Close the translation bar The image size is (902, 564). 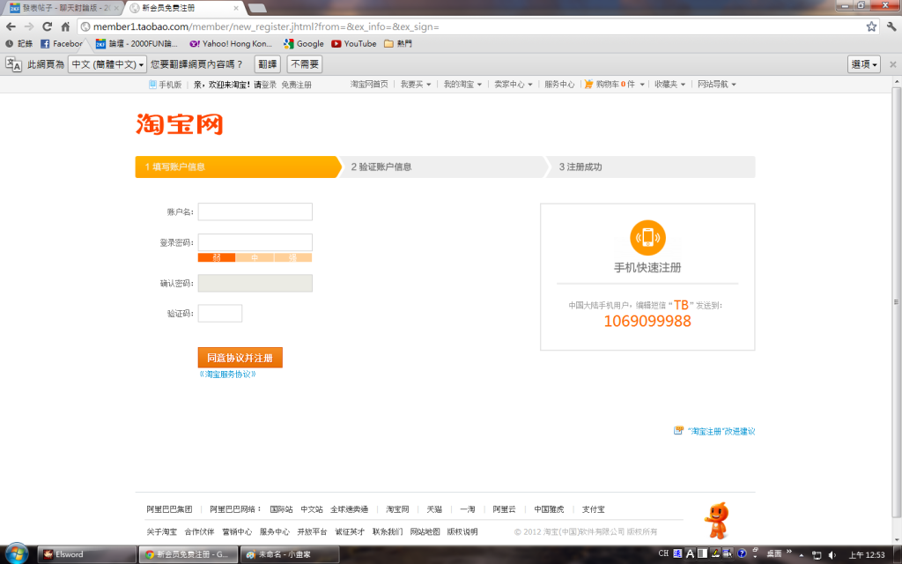[893, 64]
